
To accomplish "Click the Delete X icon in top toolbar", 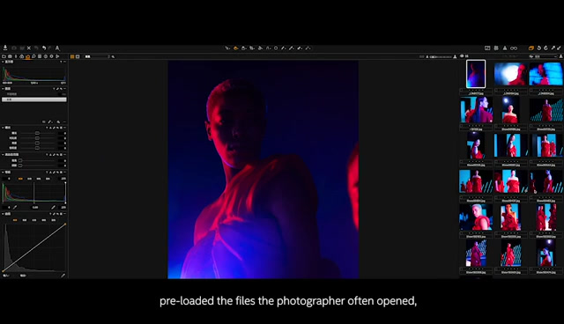I will [29, 48].
